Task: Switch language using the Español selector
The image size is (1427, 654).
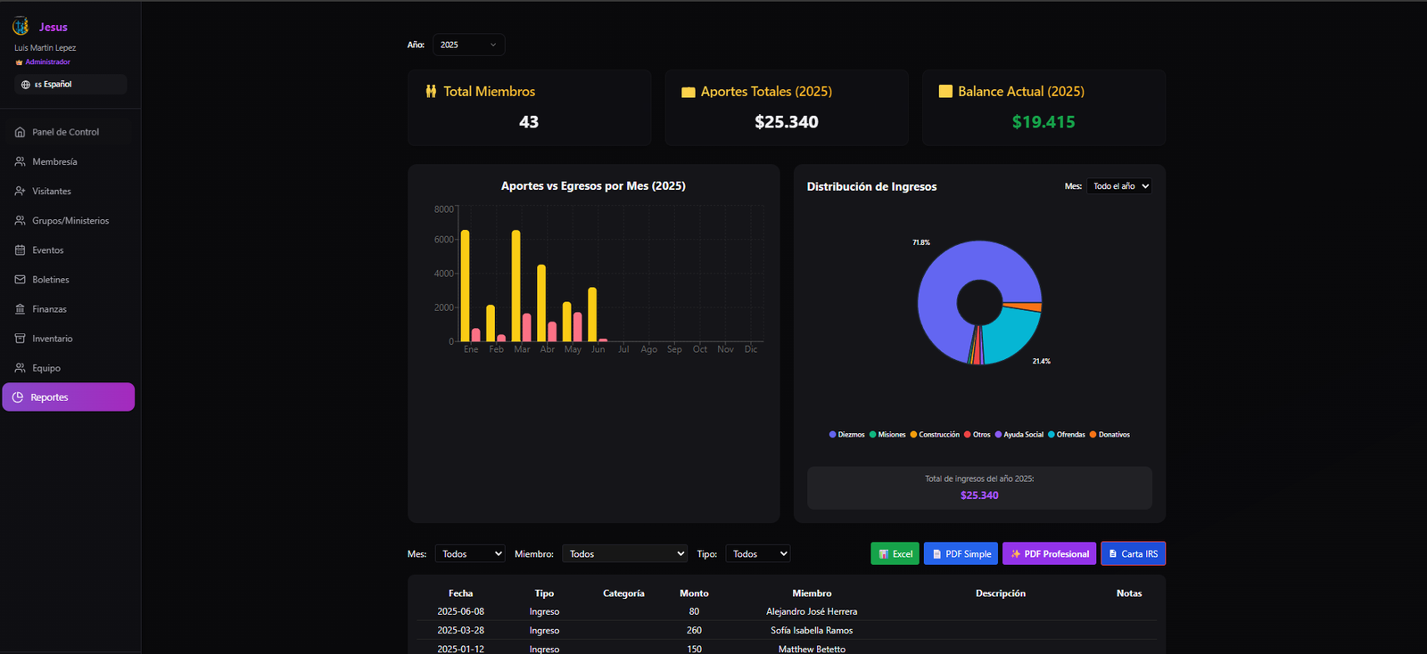Action: pos(70,85)
